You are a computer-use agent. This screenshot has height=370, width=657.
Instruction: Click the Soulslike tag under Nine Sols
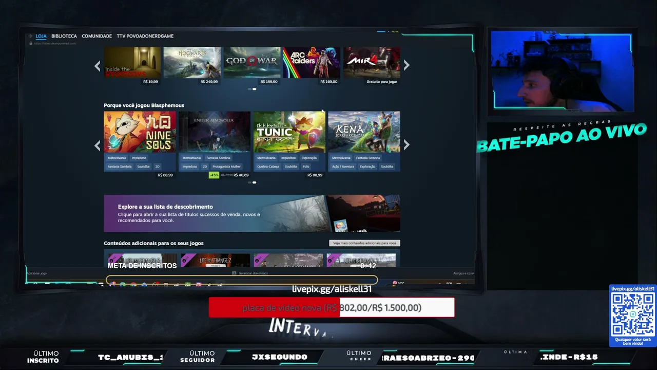tap(143, 166)
